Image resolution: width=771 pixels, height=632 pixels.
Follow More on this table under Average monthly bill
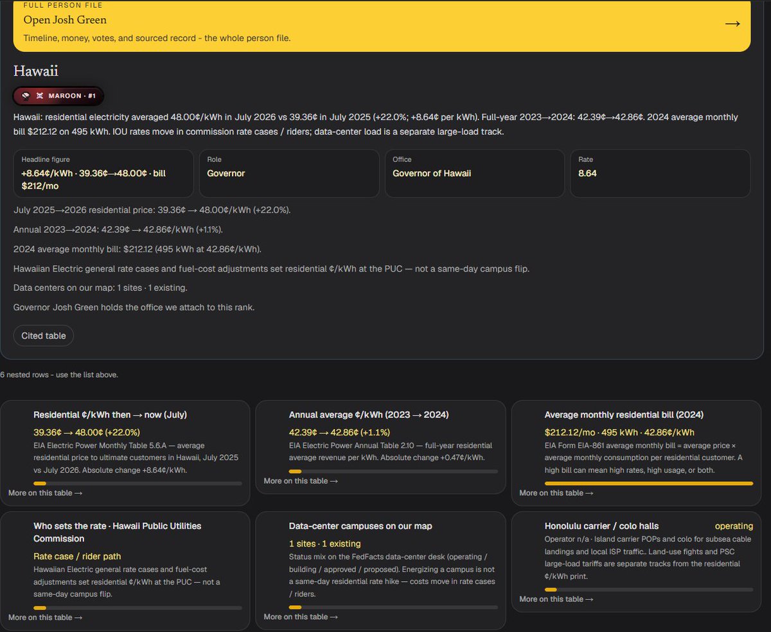(x=556, y=493)
